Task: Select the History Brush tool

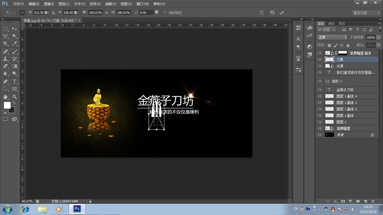Action: [15, 59]
